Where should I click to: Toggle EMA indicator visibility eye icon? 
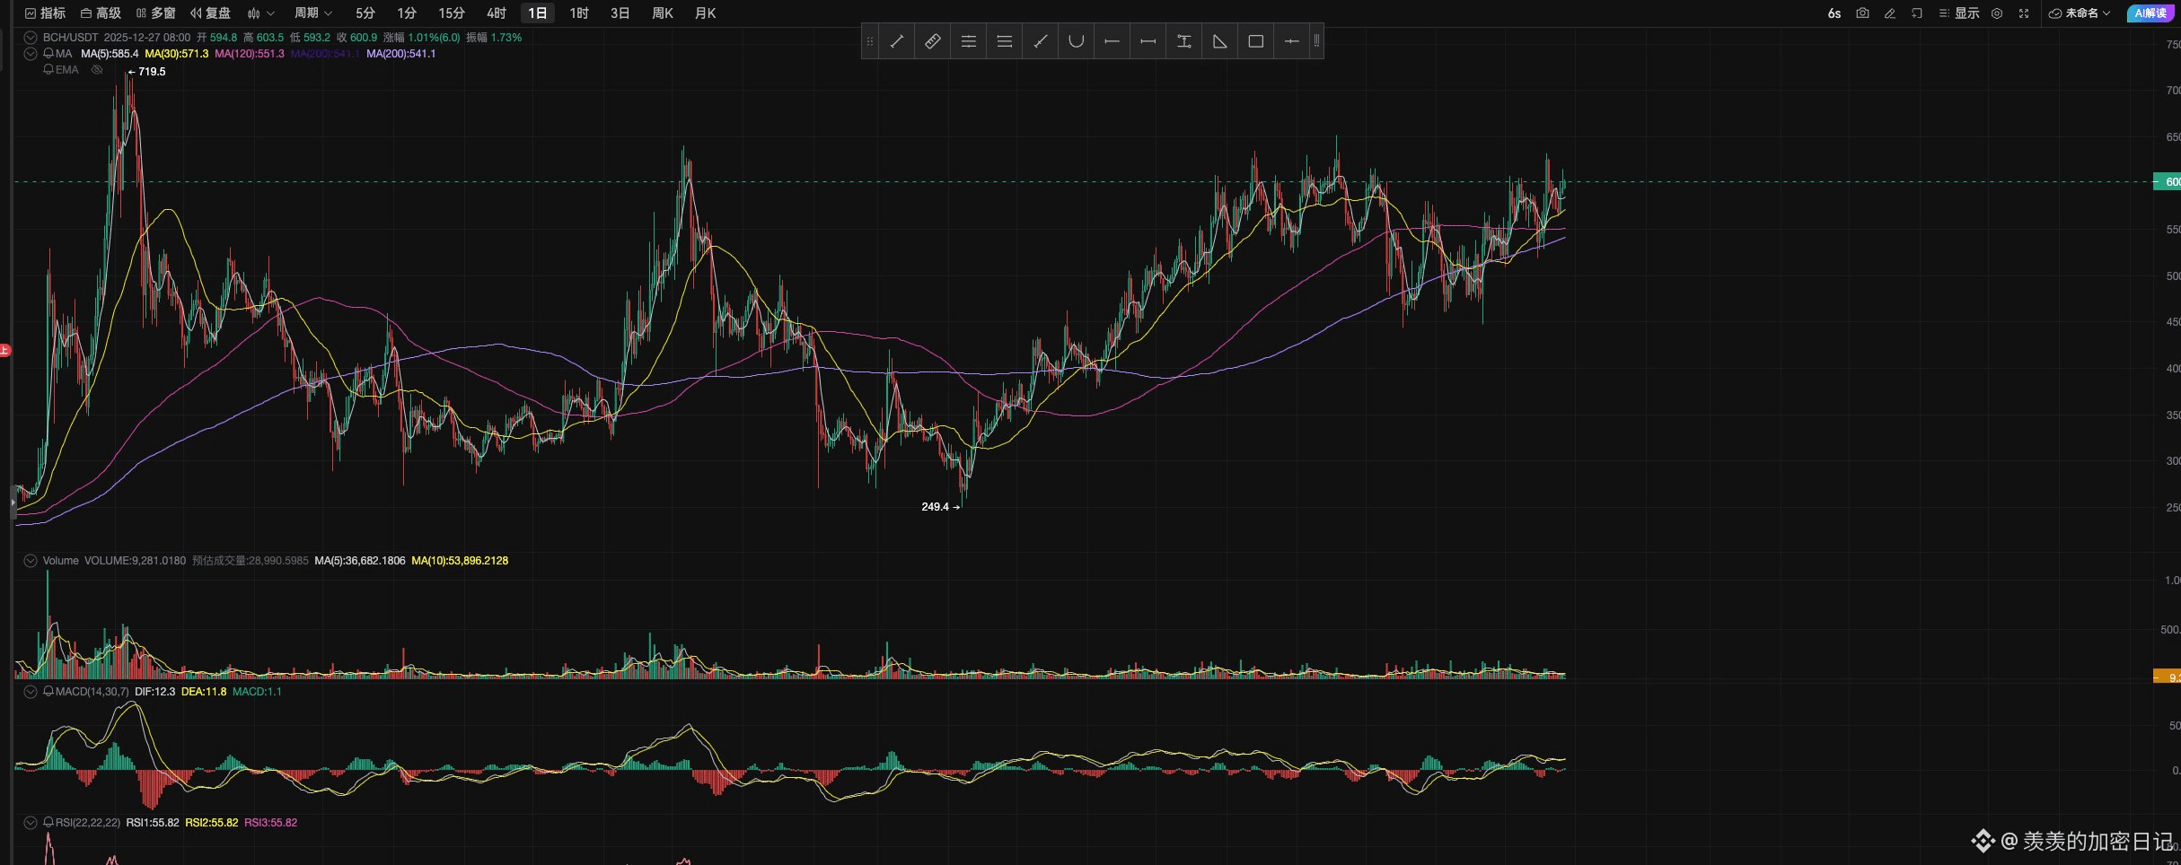tap(97, 70)
